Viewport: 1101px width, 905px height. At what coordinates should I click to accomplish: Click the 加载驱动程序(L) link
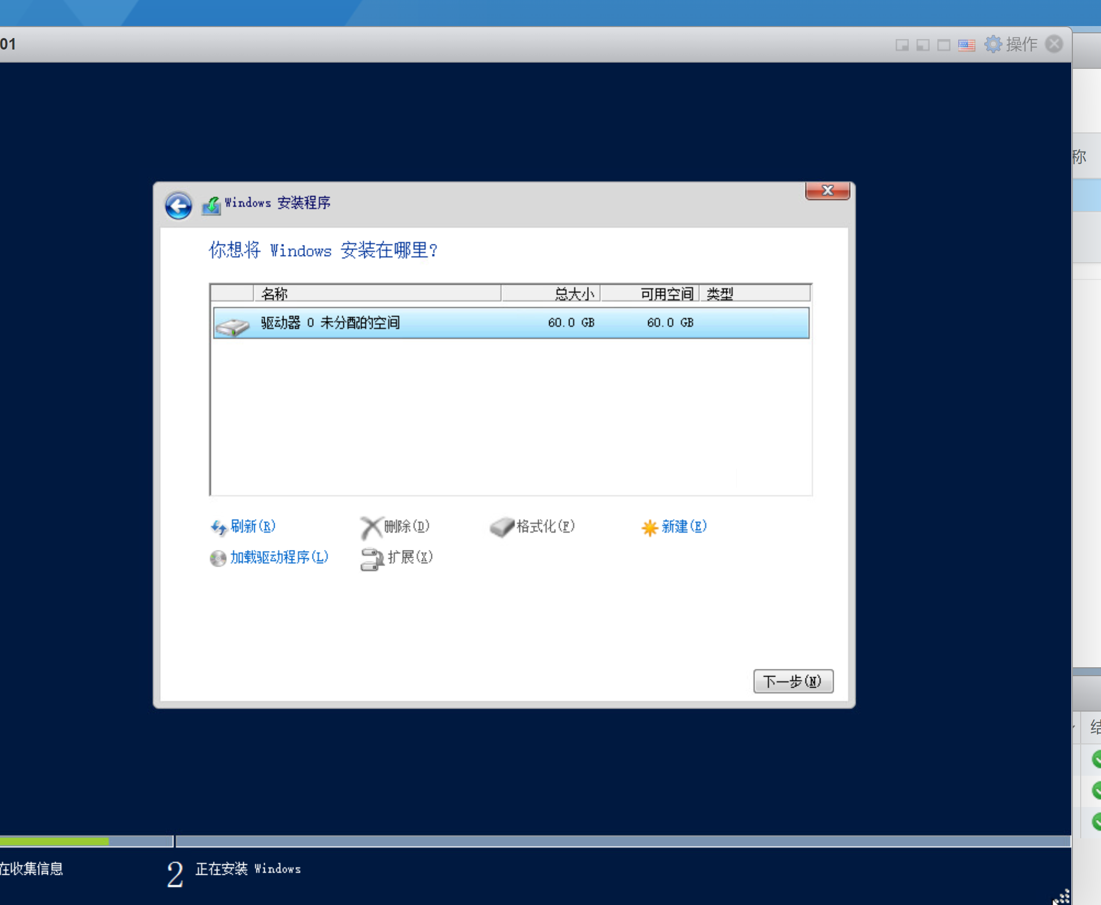[279, 557]
